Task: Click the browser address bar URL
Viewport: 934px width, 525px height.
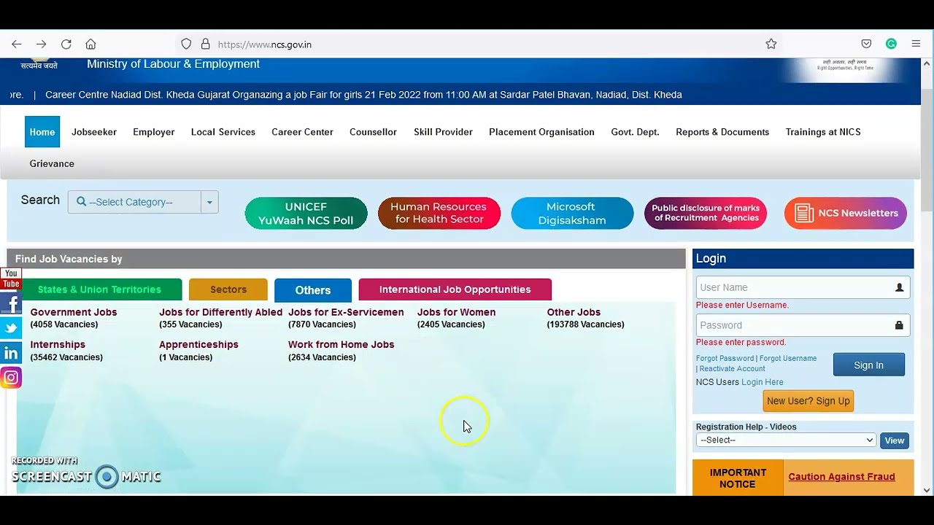Action: [265, 44]
